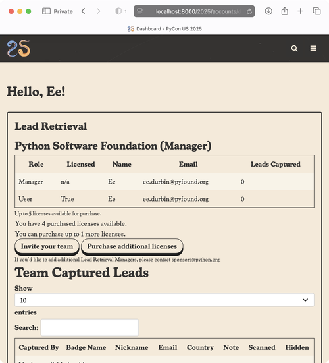Click the Team Captured Leads heading

(x=82, y=273)
